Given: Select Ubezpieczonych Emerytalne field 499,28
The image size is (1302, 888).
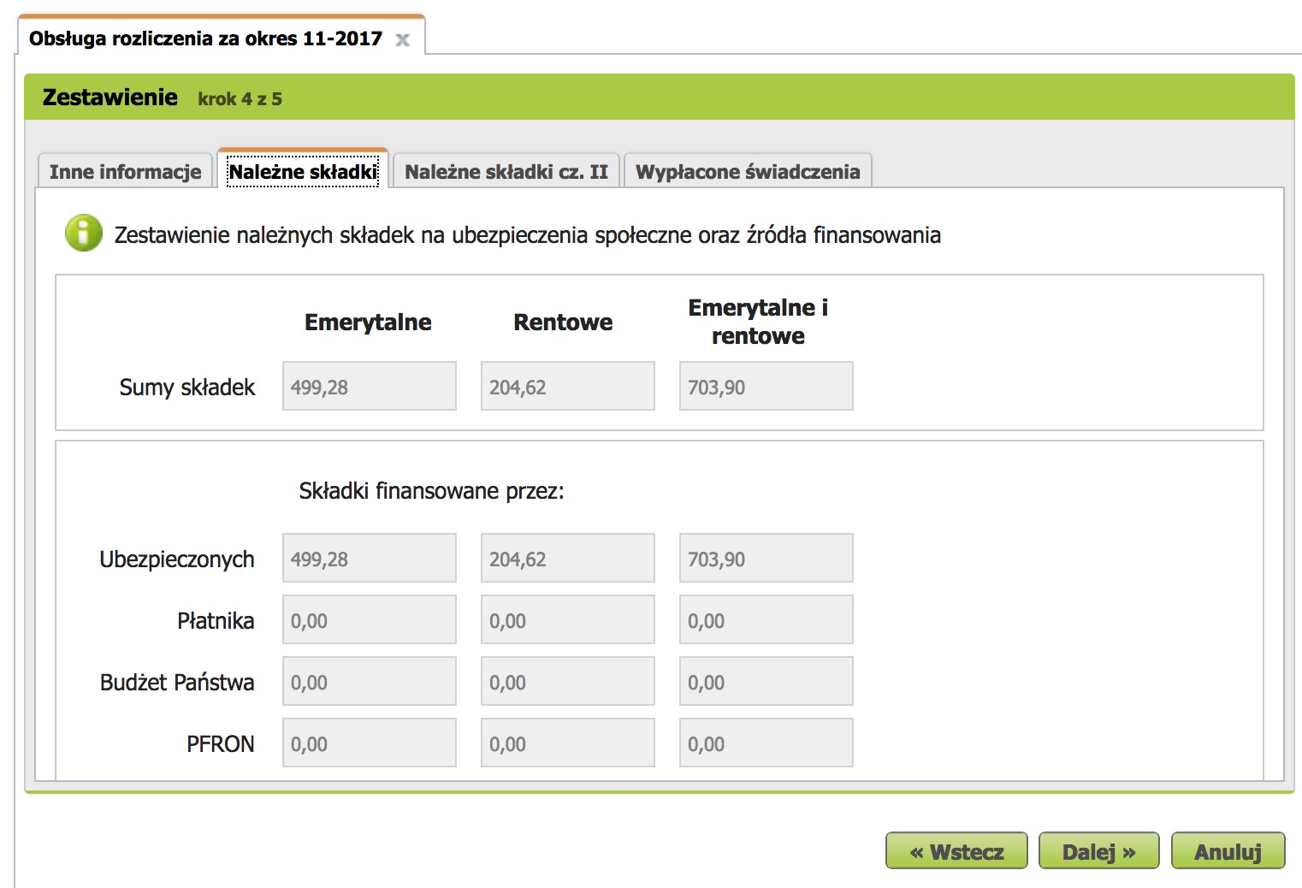Looking at the screenshot, I should [370, 558].
